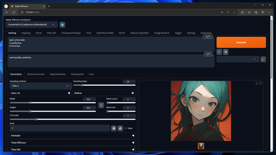Expand the Tiled Diffusion section
Viewport: 276px width, 155px height.
tap(72, 143)
